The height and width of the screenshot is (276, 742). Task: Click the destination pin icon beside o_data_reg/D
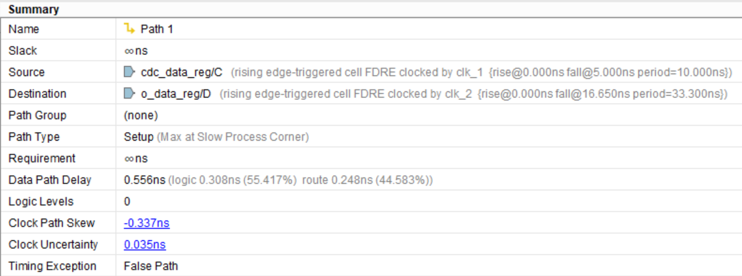tap(130, 94)
